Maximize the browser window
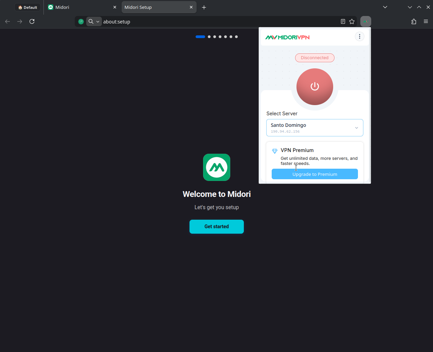This screenshot has width=433, height=352. point(419,7)
